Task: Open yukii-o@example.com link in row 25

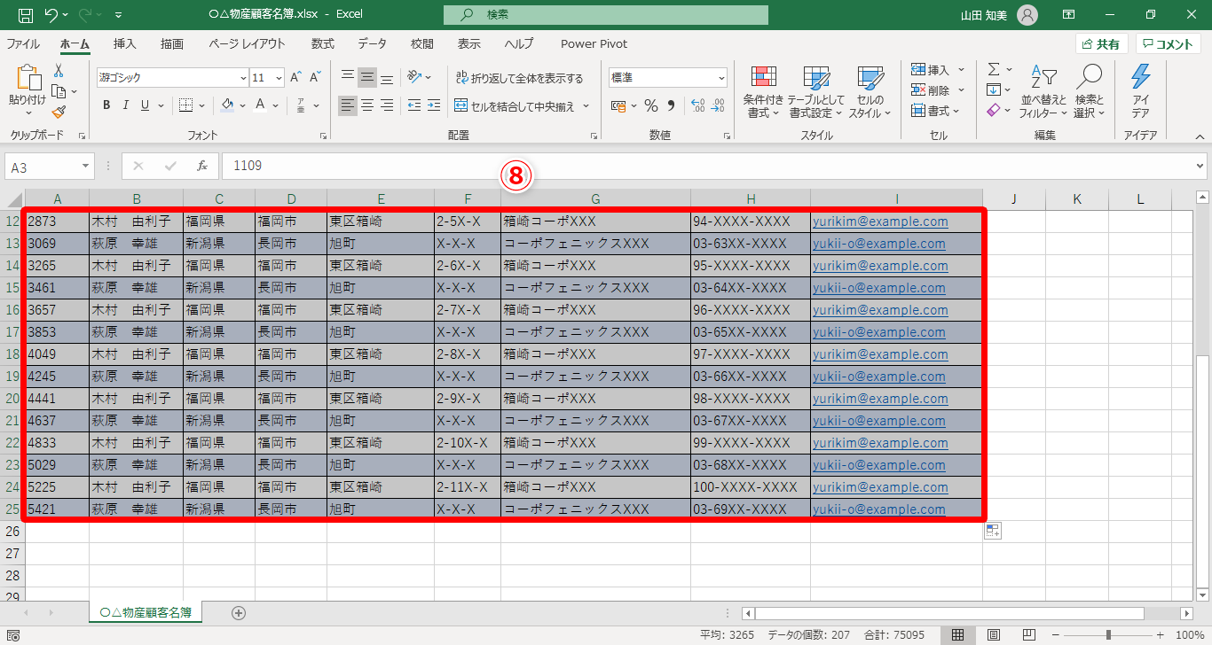Action: 879,509
